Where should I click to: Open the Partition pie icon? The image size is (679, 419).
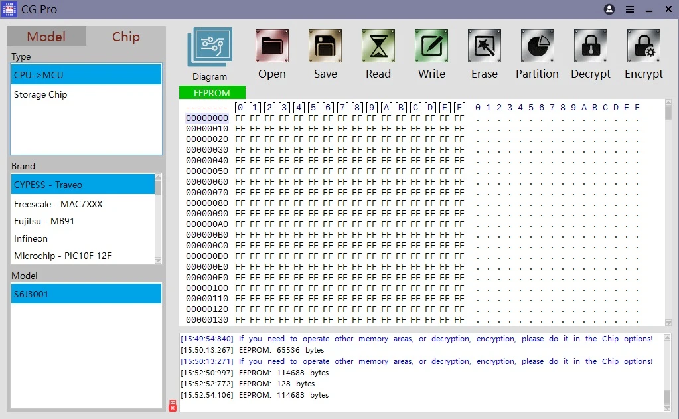pos(538,46)
